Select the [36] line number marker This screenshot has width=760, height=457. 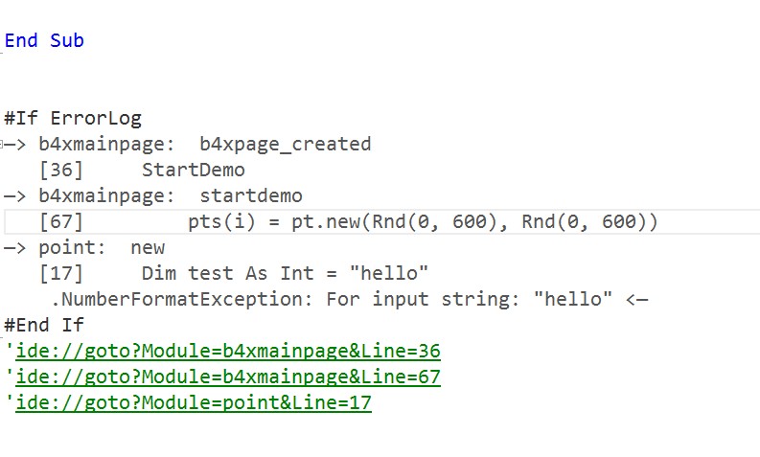pos(61,171)
